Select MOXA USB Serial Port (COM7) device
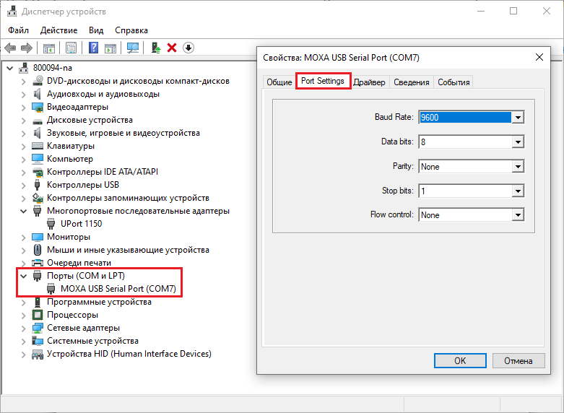The image size is (564, 413). [x=118, y=289]
